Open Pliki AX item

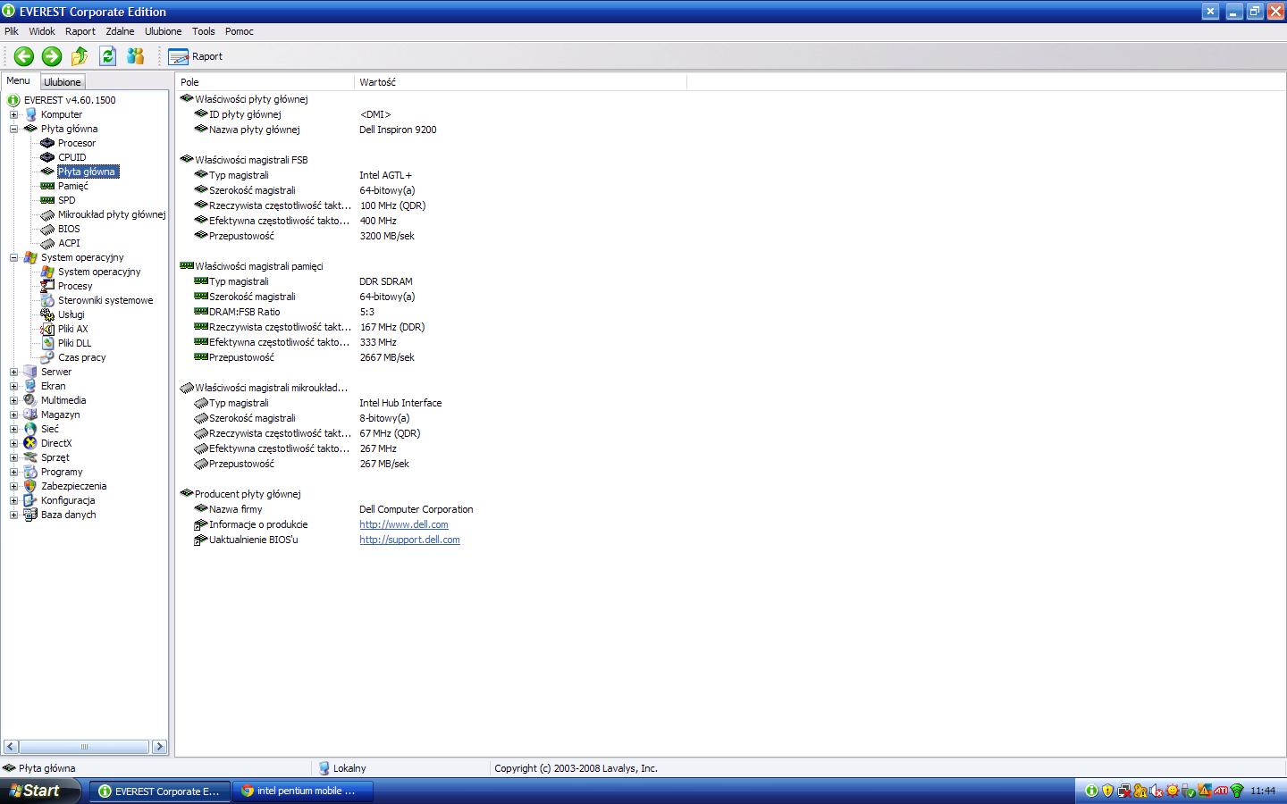(x=73, y=329)
